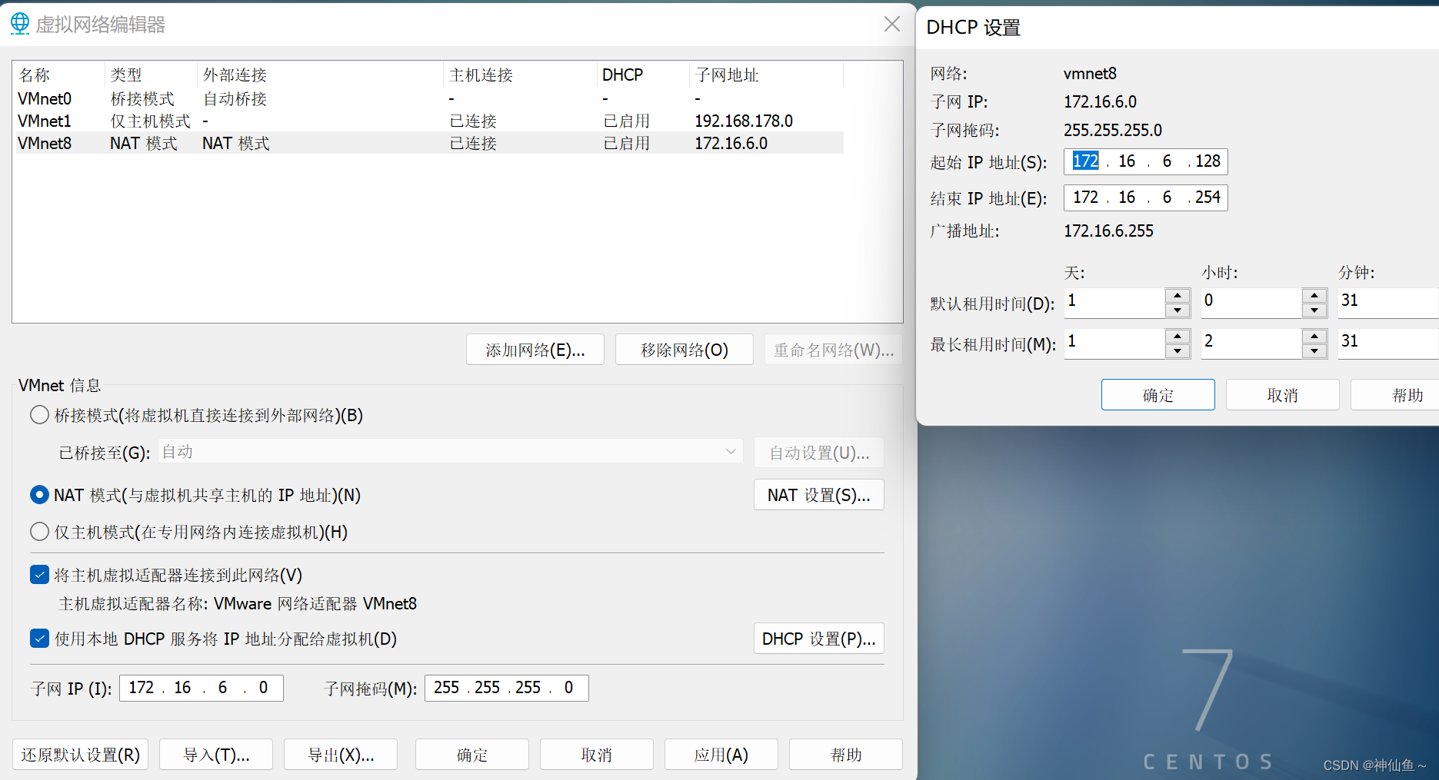The image size is (1439, 780).
Task: Open NAT 设置(S)... dialog
Action: 819,495
